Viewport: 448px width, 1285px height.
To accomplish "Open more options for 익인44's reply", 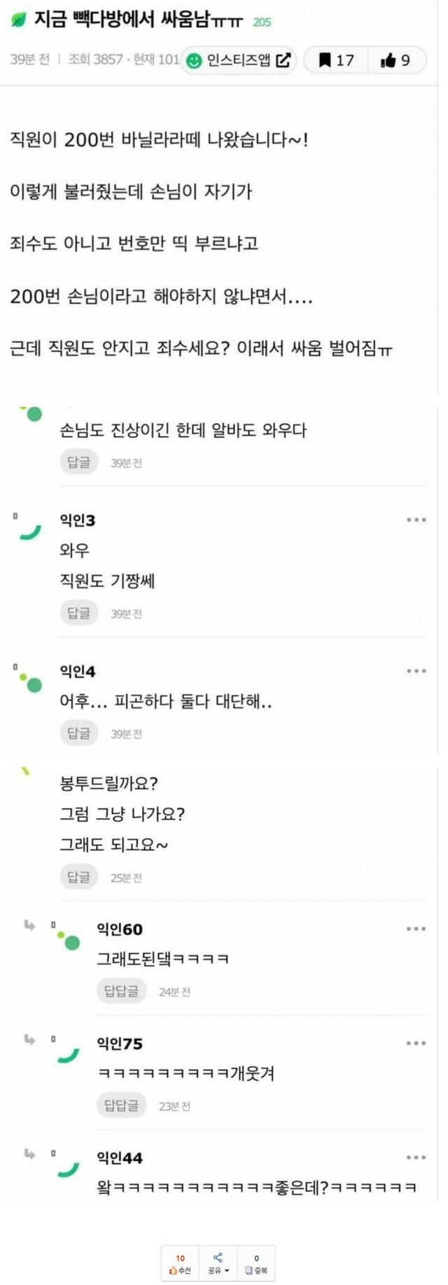I will click(416, 1158).
